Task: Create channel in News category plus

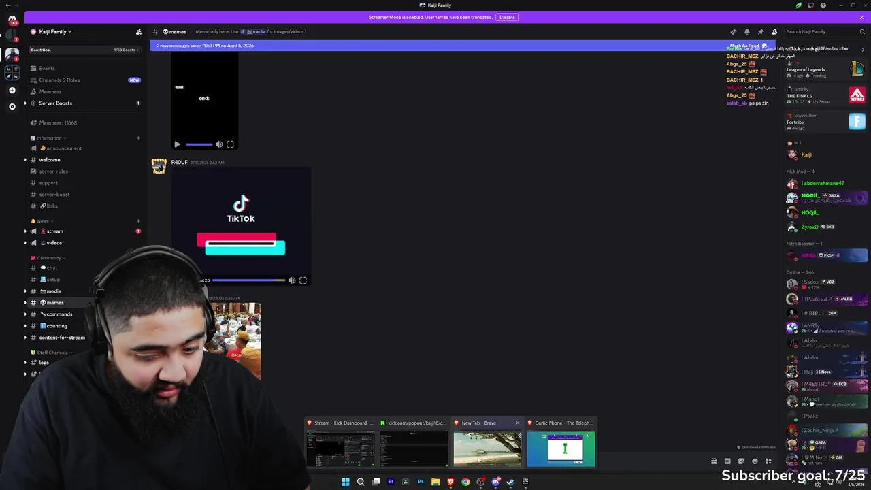Action: [138, 221]
